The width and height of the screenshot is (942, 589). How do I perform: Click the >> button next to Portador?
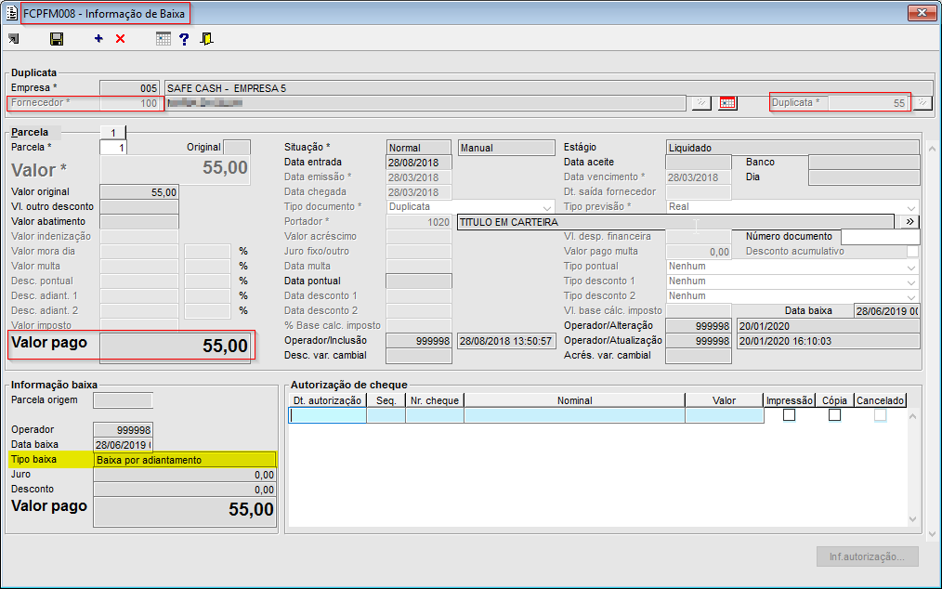[x=909, y=222]
